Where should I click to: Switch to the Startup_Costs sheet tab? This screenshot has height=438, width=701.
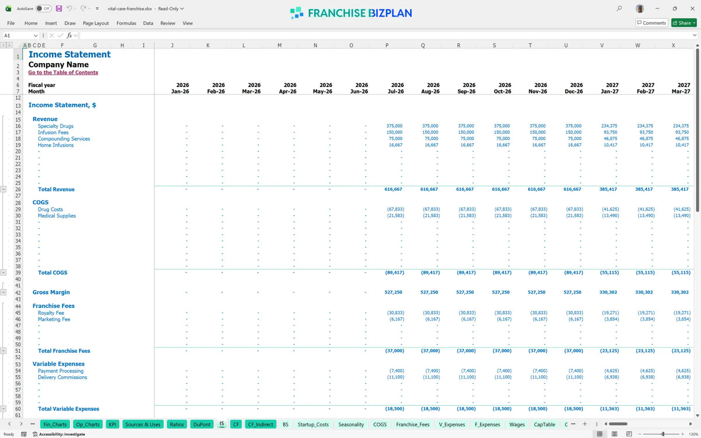313,425
